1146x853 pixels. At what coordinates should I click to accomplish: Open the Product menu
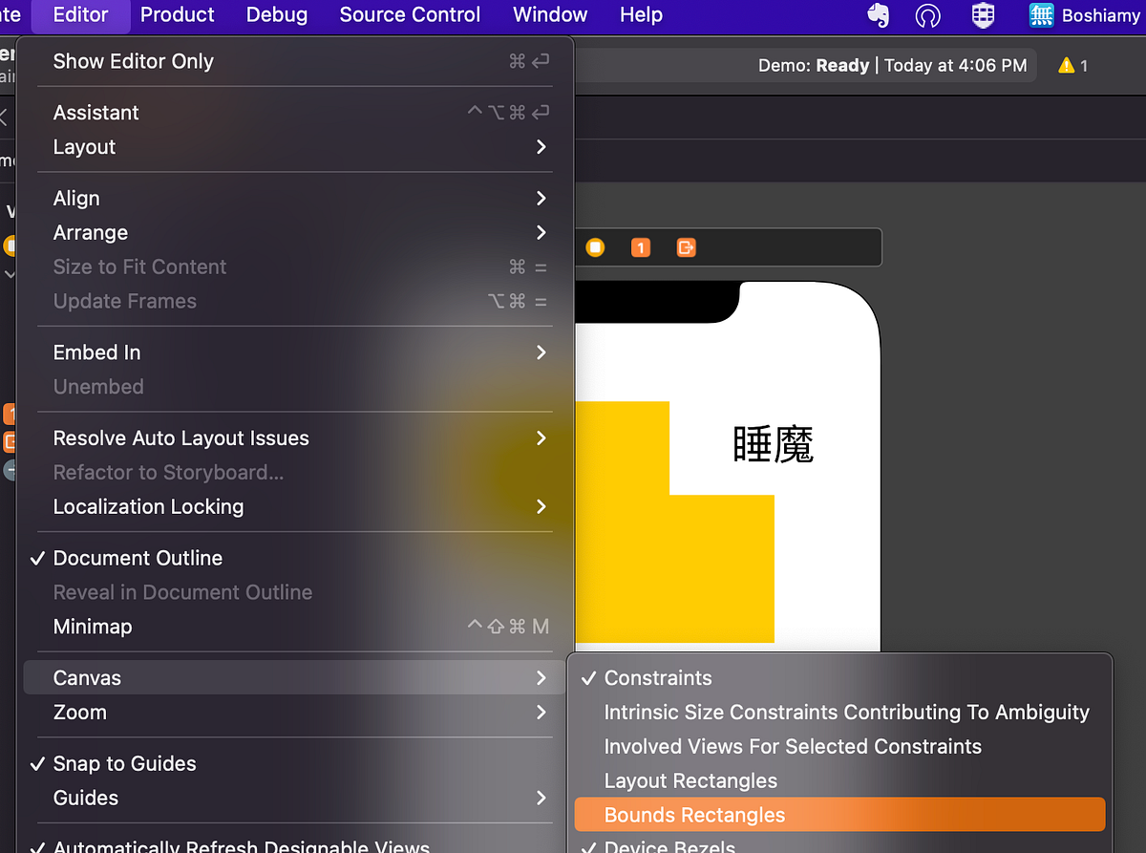click(x=177, y=14)
